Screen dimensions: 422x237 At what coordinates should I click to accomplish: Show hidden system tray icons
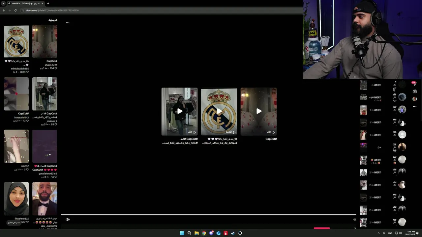point(378,233)
